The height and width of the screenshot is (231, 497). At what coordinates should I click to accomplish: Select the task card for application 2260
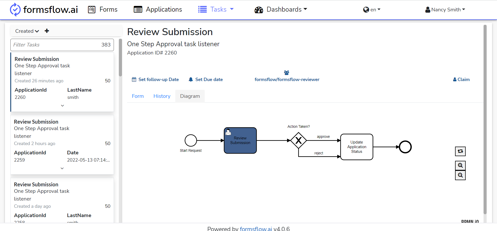tap(62, 82)
